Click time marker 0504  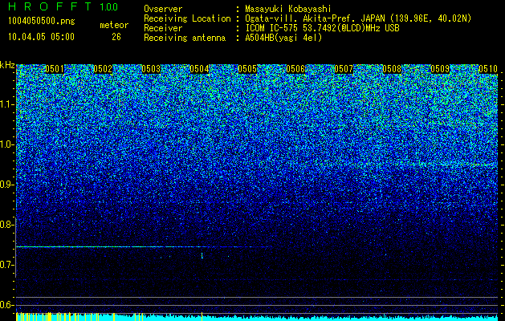[x=199, y=69]
